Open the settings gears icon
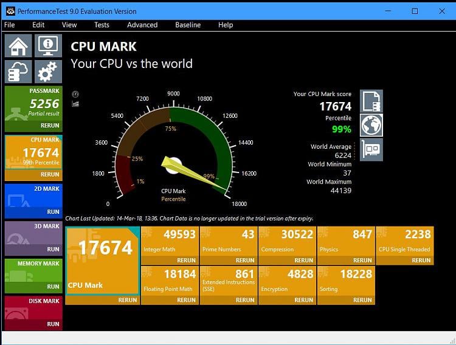This screenshot has width=456, height=345. [48, 72]
